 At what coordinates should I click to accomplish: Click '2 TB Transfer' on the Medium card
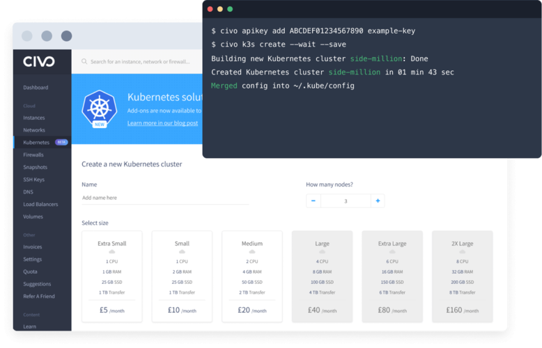point(252,292)
